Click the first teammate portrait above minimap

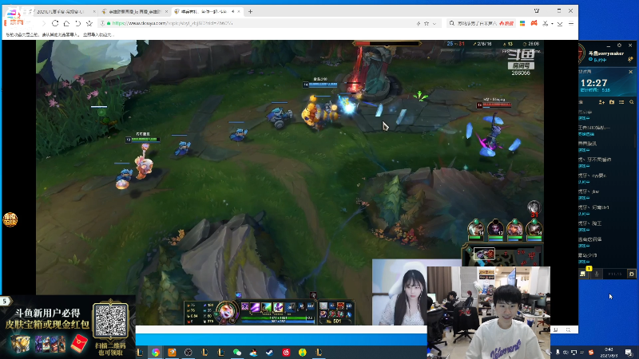coord(475,228)
